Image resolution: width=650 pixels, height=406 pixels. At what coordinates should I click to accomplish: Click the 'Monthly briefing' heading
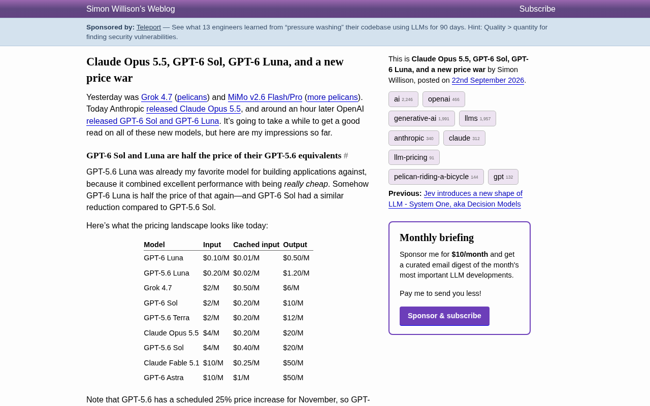(437, 238)
